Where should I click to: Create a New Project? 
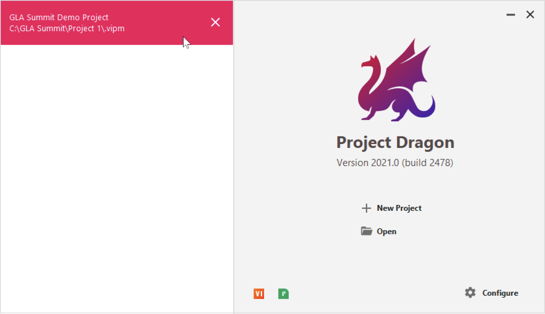391,208
